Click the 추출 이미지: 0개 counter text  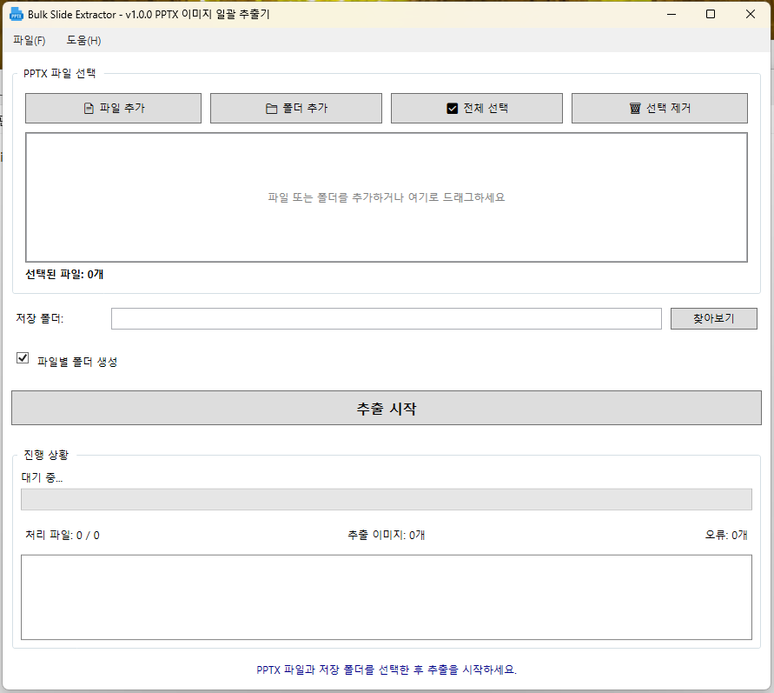pos(386,535)
